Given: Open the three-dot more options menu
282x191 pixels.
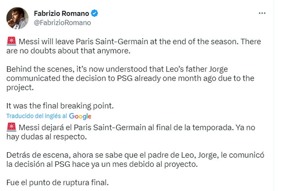Looking at the screenshot, I should point(262,13).
